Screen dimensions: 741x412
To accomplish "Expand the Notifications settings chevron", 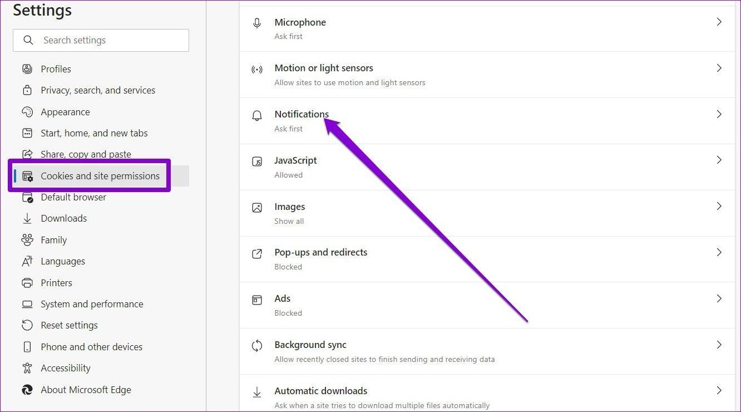I will tap(719, 114).
